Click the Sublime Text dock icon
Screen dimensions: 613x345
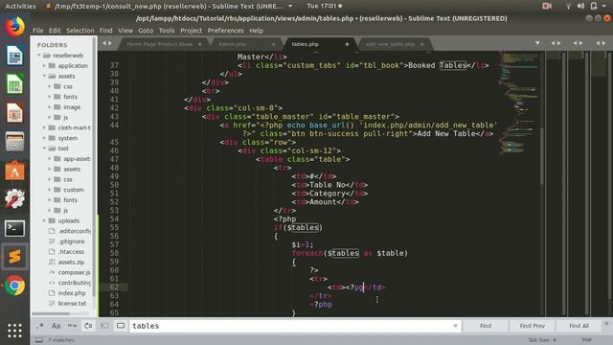click(15, 257)
